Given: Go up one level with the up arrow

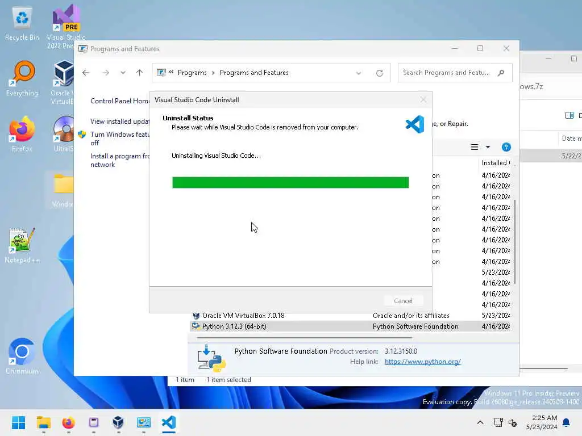Looking at the screenshot, I should (x=140, y=73).
